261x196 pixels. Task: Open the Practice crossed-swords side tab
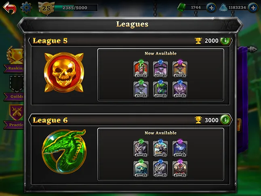click(14, 116)
